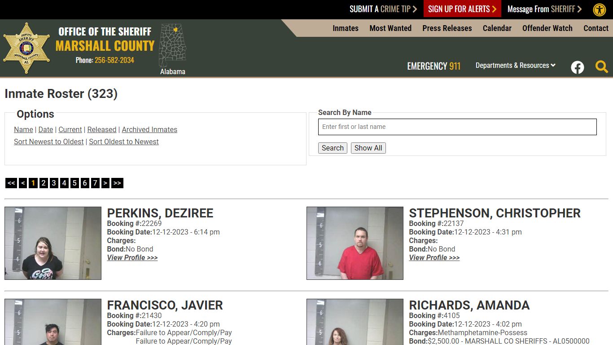Jump to last page with >>
Screen dimensions: 613x345
click(x=117, y=183)
